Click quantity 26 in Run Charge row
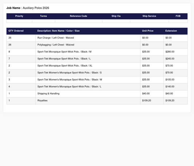 point(10,38)
